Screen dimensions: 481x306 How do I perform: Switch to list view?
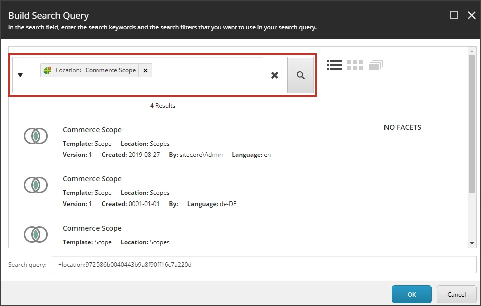click(x=334, y=65)
